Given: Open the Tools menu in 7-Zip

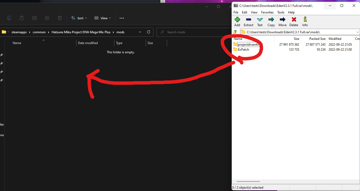Looking at the screenshot, I should click(281, 12).
